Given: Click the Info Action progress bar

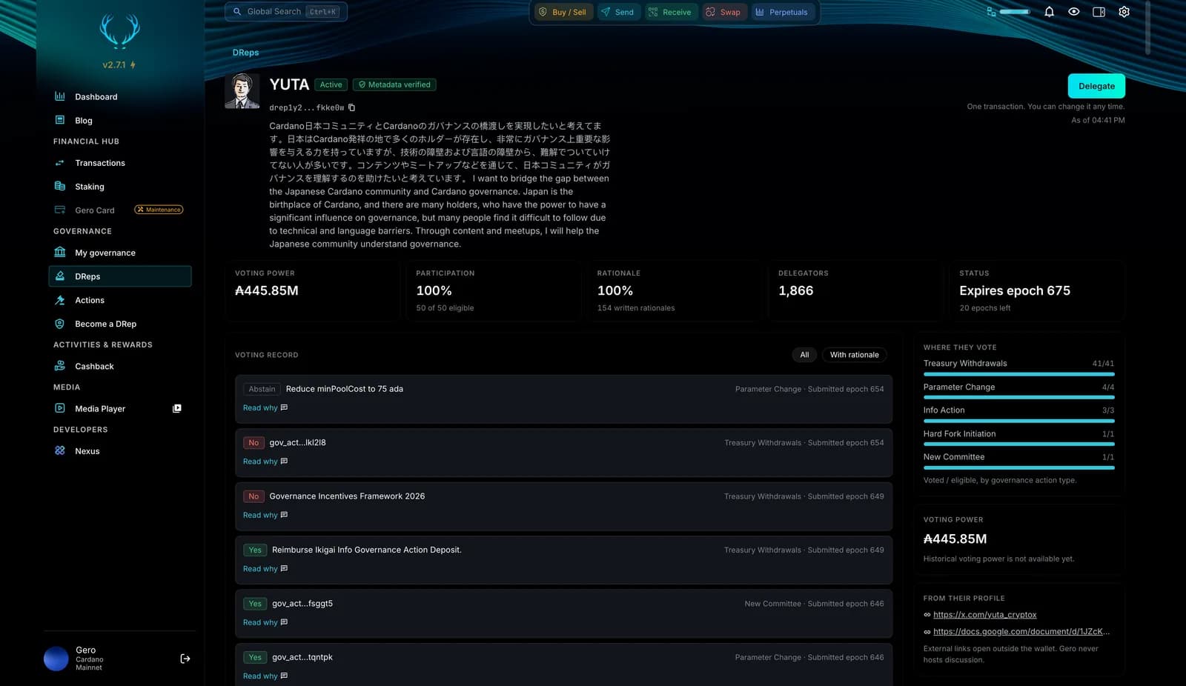Looking at the screenshot, I should (1018, 421).
